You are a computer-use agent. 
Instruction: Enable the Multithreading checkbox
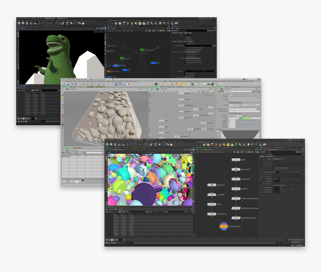[230, 113]
